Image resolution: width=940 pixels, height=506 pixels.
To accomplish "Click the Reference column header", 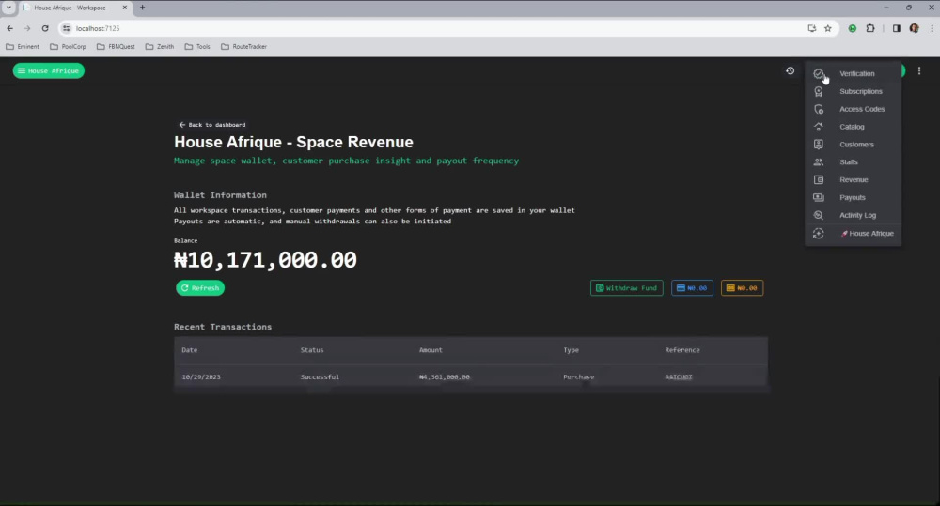I will point(682,350).
